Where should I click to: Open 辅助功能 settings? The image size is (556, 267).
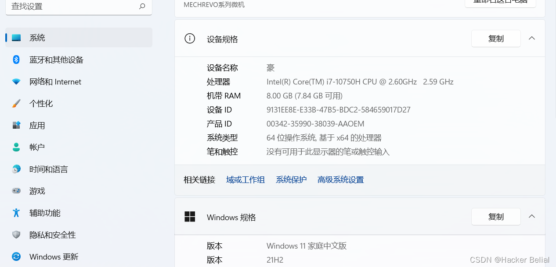click(x=79, y=213)
